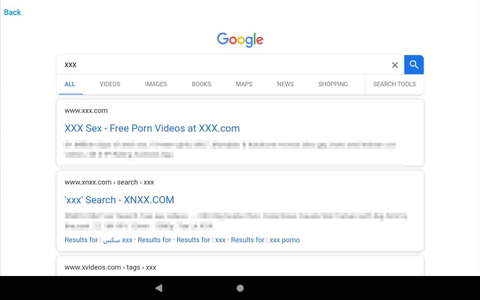
Task: Open the IMAGES tab
Action: (156, 84)
